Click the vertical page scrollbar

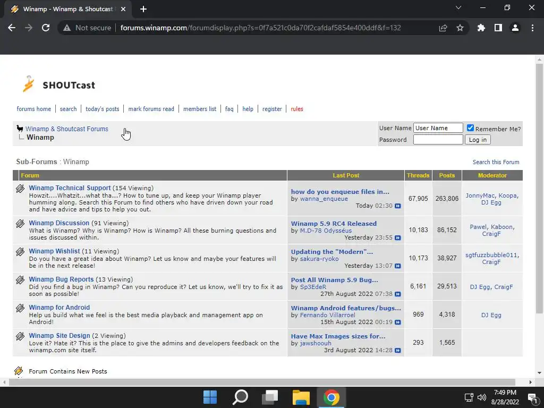click(x=539, y=188)
